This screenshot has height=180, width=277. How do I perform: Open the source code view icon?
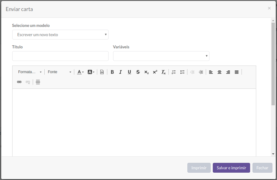point(102,72)
